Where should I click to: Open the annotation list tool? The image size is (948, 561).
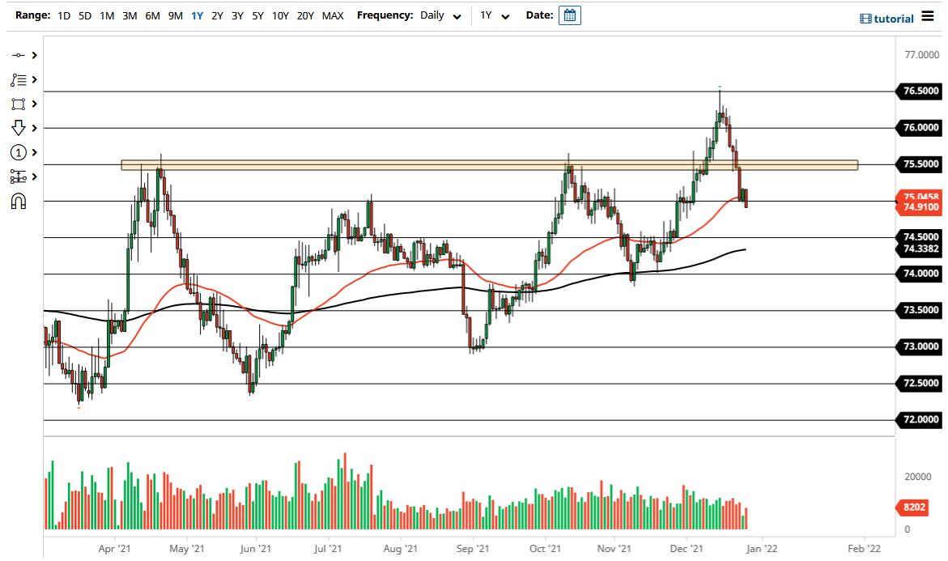click(18, 79)
